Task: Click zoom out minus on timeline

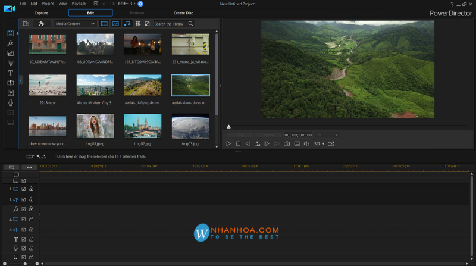Action: pos(5,264)
